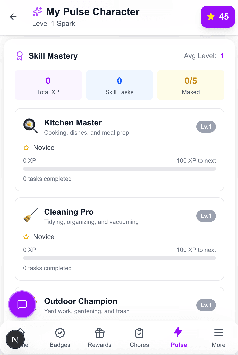The width and height of the screenshot is (238, 355).
Task: Click the Skill Mastery ribbon badge icon
Action: tap(19, 56)
